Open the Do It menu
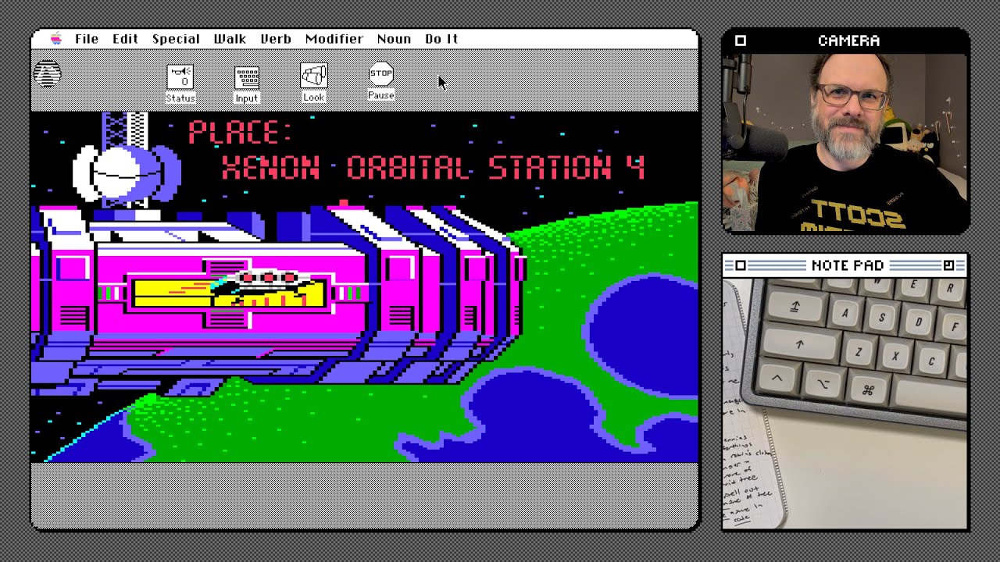Image resolution: width=1000 pixels, height=562 pixels. click(441, 39)
